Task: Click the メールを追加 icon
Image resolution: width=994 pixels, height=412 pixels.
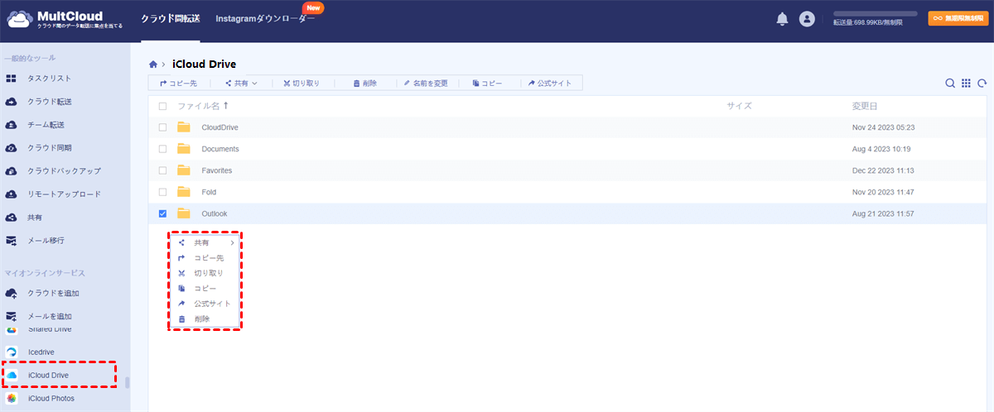Action: point(12,317)
